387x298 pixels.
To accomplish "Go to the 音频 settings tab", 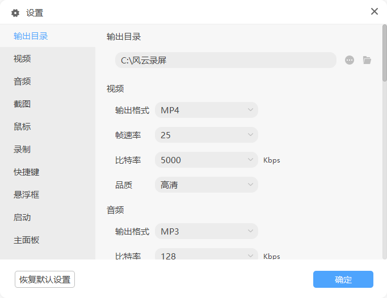I will click(23, 81).
